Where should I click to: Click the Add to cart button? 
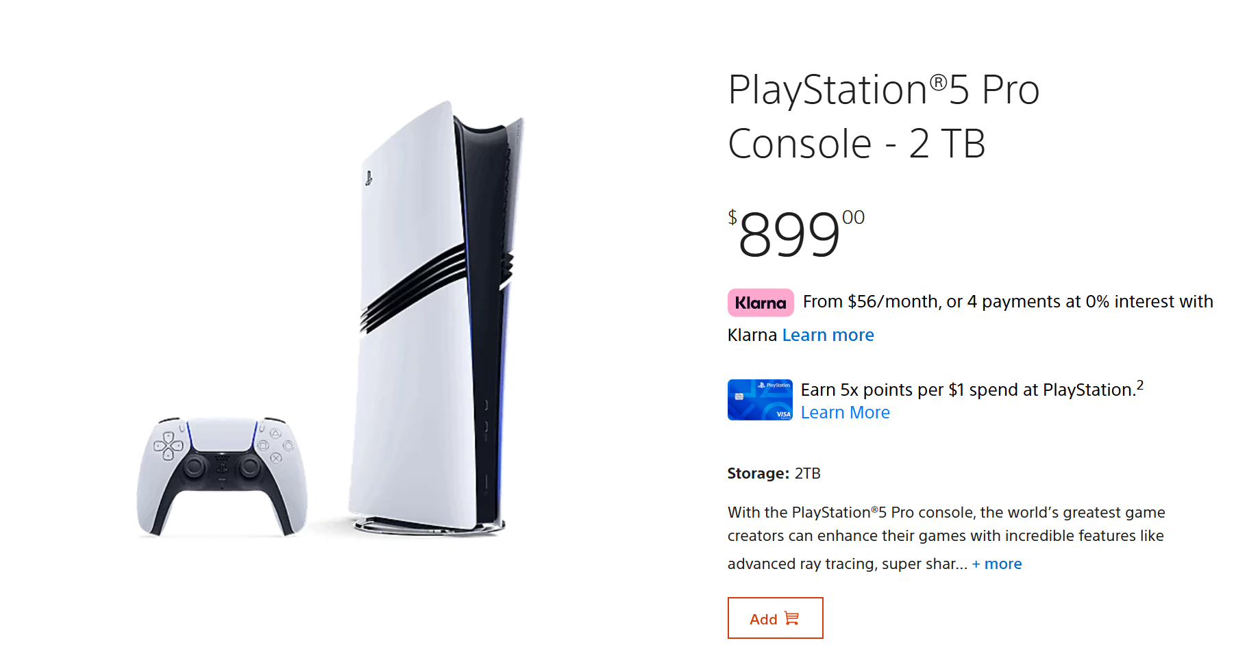pos(775,618)
